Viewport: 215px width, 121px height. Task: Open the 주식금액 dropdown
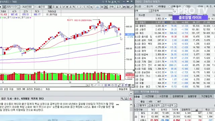176,106
